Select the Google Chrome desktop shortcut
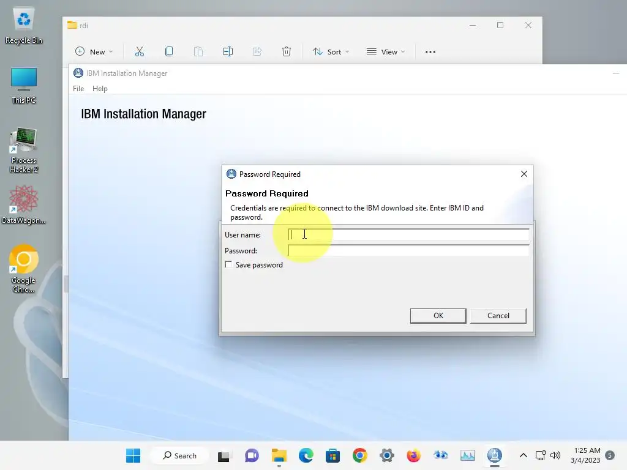 pyautogui.click(x=24, y=269)
